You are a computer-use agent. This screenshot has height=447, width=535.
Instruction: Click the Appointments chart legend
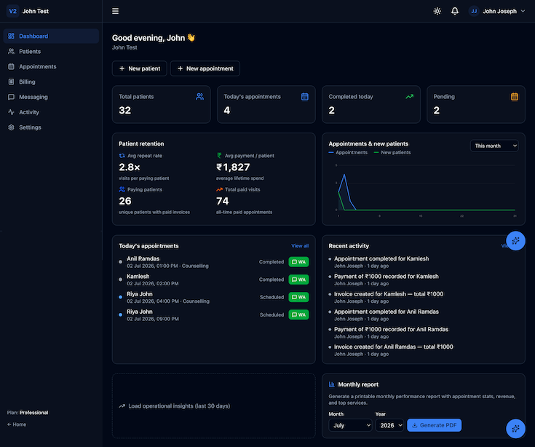(348, 153)
